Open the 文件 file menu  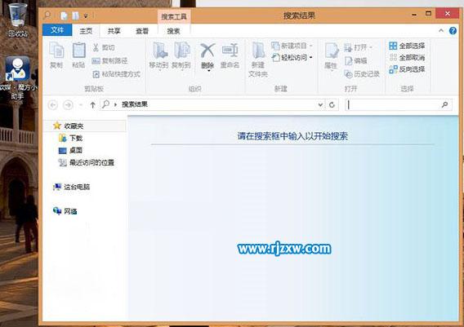(x=57, y=30)
